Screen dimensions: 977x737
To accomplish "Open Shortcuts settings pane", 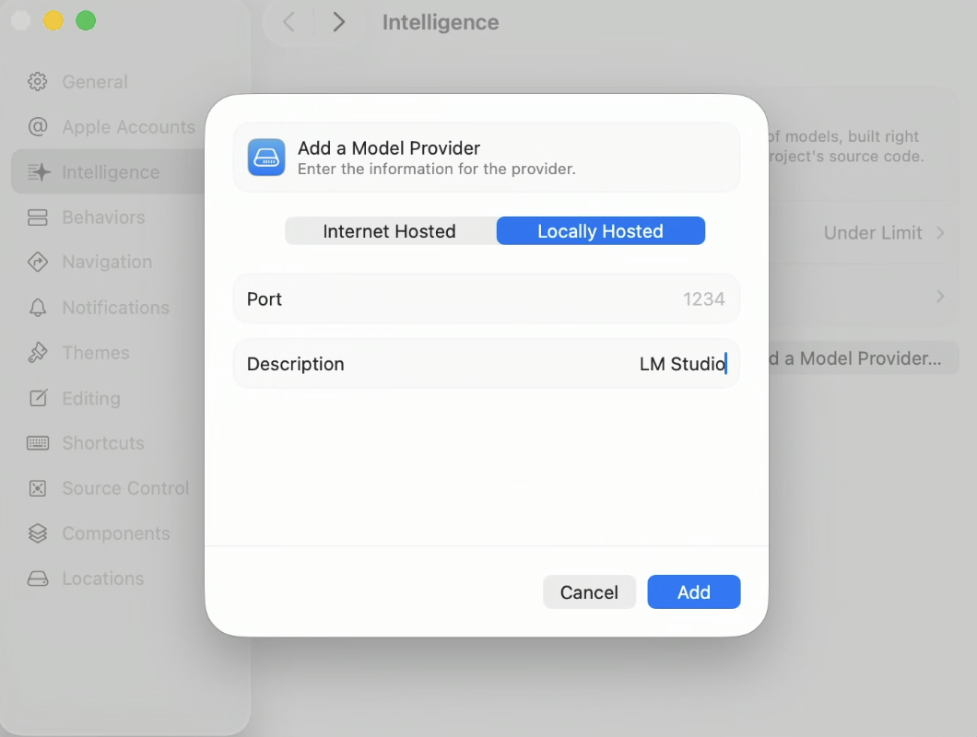I will pyautogui.click(x=103, y=443).
